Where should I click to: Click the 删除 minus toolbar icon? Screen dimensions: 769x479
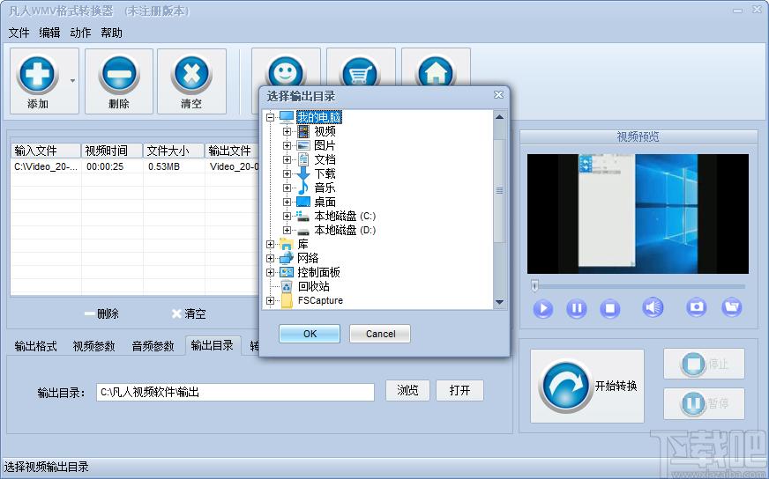click(119, 75)
